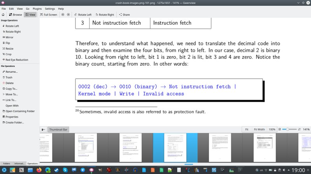Apply Mirror operation from sidebar

coord(8,37)
